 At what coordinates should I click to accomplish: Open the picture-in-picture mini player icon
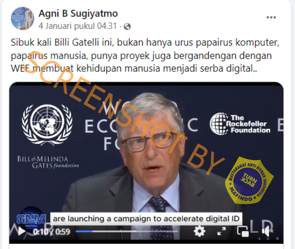243,231
